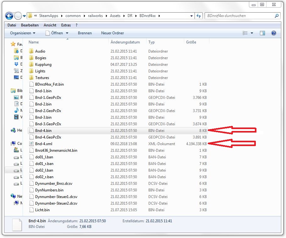Select file do02_r.ban
This screenshot has height=238, width=286.
coord(44,177)
